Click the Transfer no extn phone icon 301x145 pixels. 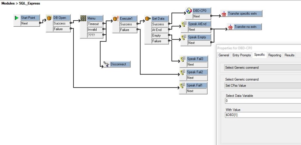point(230,27)
